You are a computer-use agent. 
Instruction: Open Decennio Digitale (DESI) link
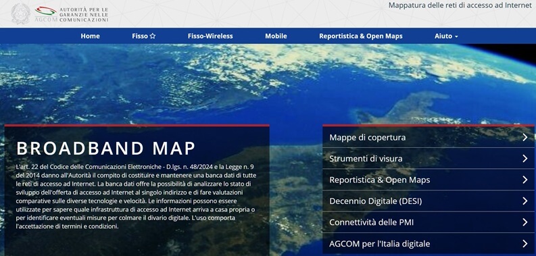tap(429, 201)
